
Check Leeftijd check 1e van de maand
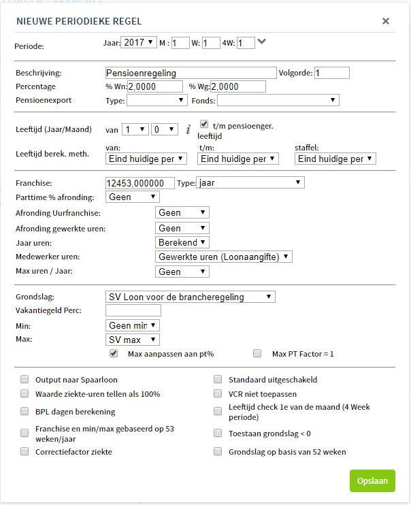point(218,411)
